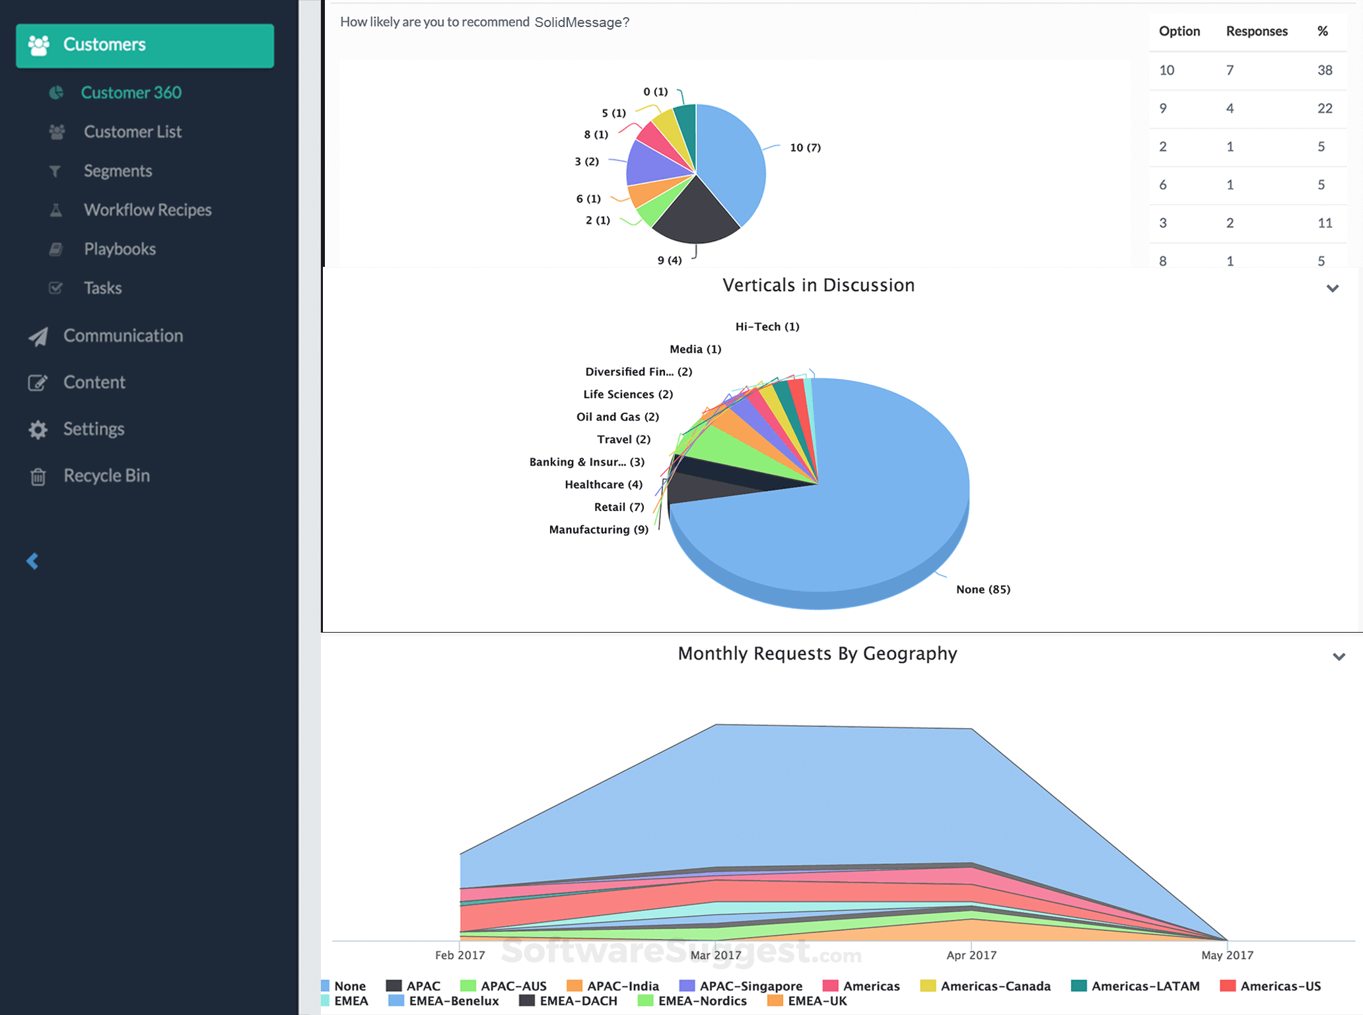
Task: Click the Settings gear icon
Action: 38,429
